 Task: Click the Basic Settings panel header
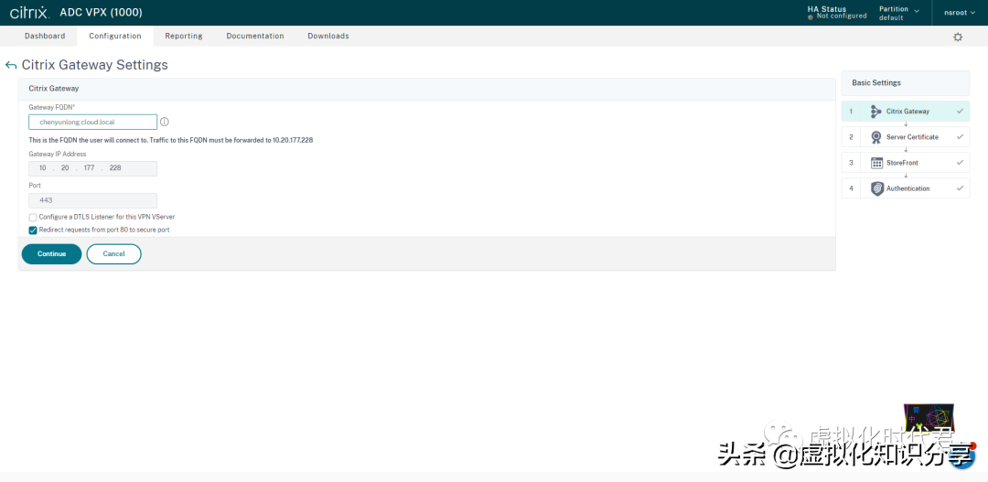coord(906,83)
